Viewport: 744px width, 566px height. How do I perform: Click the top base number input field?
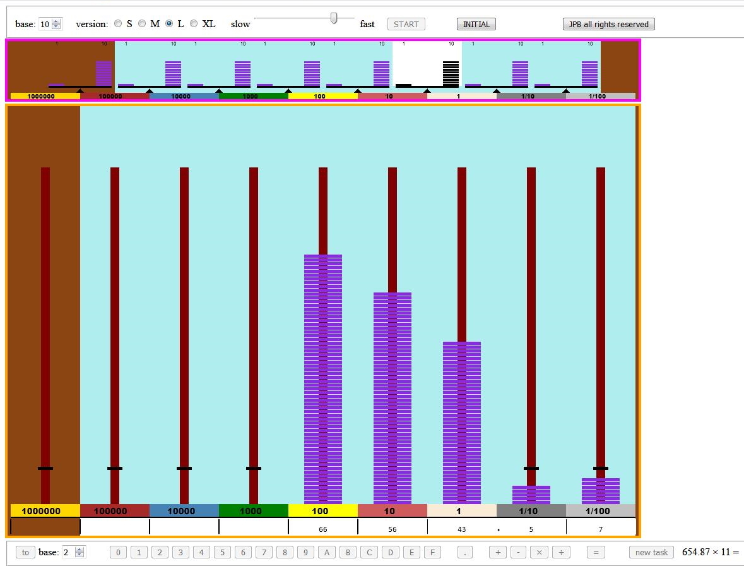[45, 24]
